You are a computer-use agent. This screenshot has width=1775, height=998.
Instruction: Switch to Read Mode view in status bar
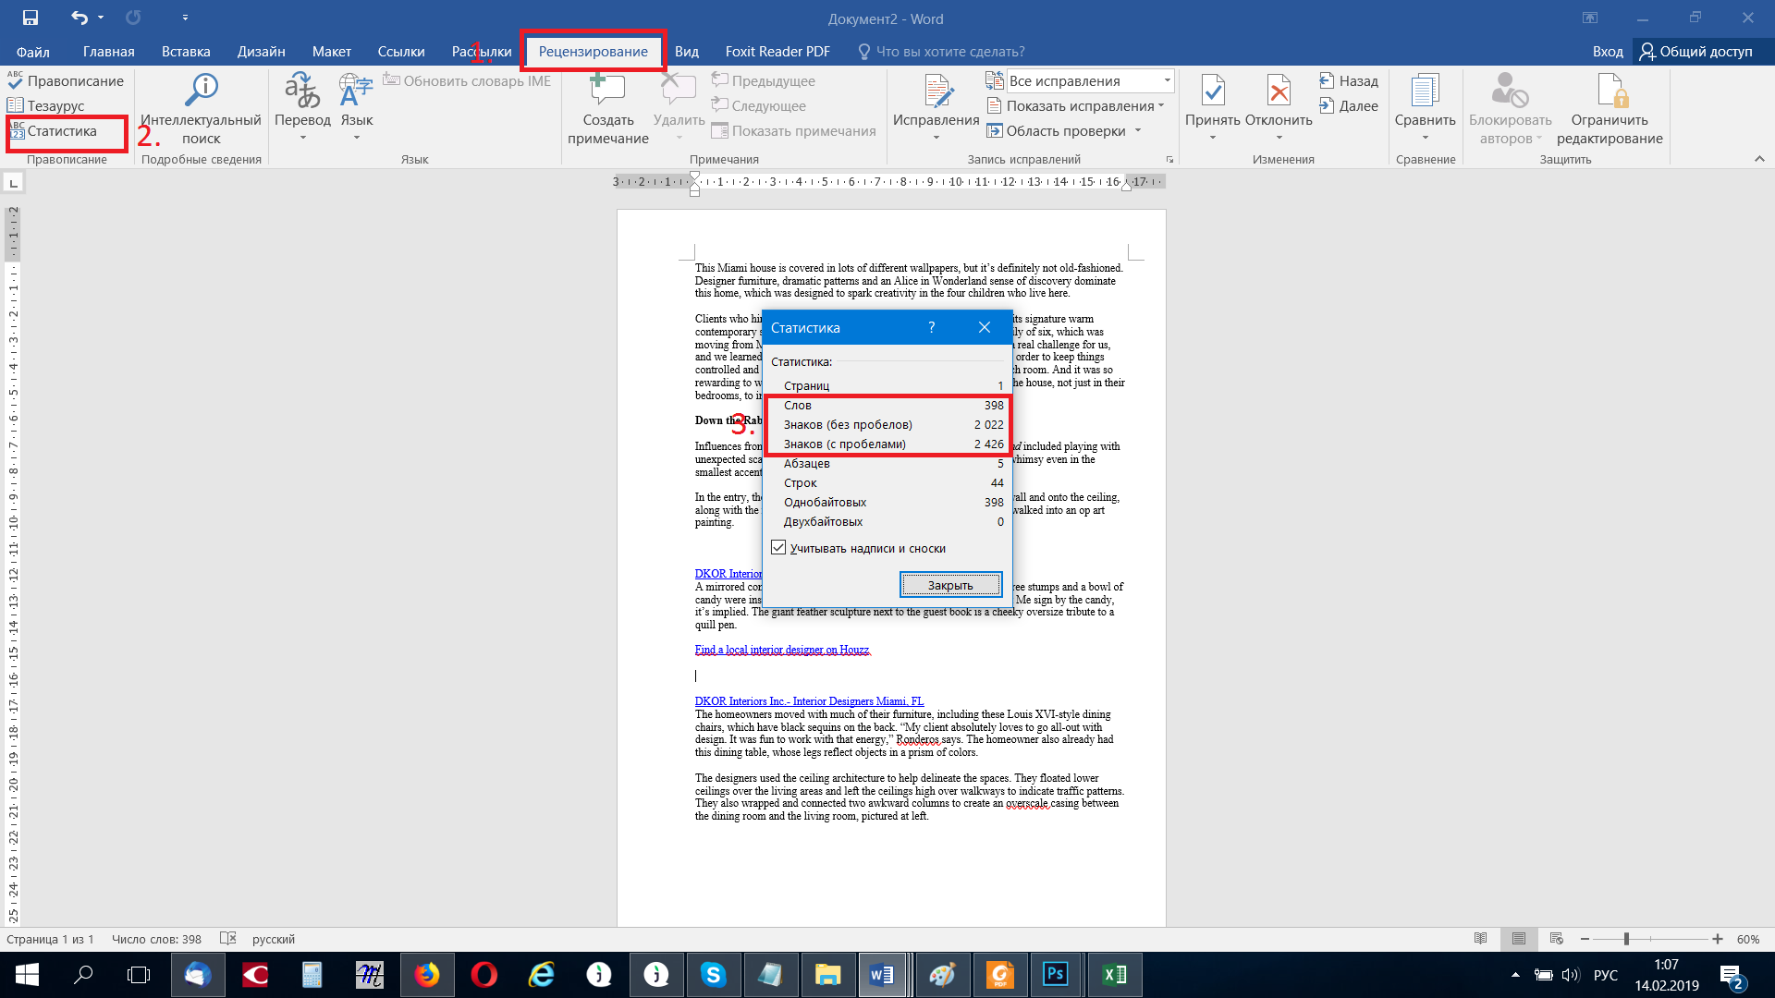pyautogui.click(x=1481, y=939)
